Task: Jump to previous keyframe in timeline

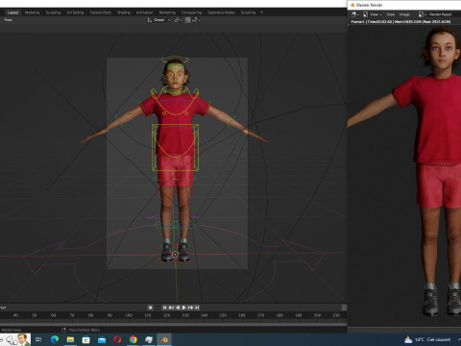Action: click(171, 308)
